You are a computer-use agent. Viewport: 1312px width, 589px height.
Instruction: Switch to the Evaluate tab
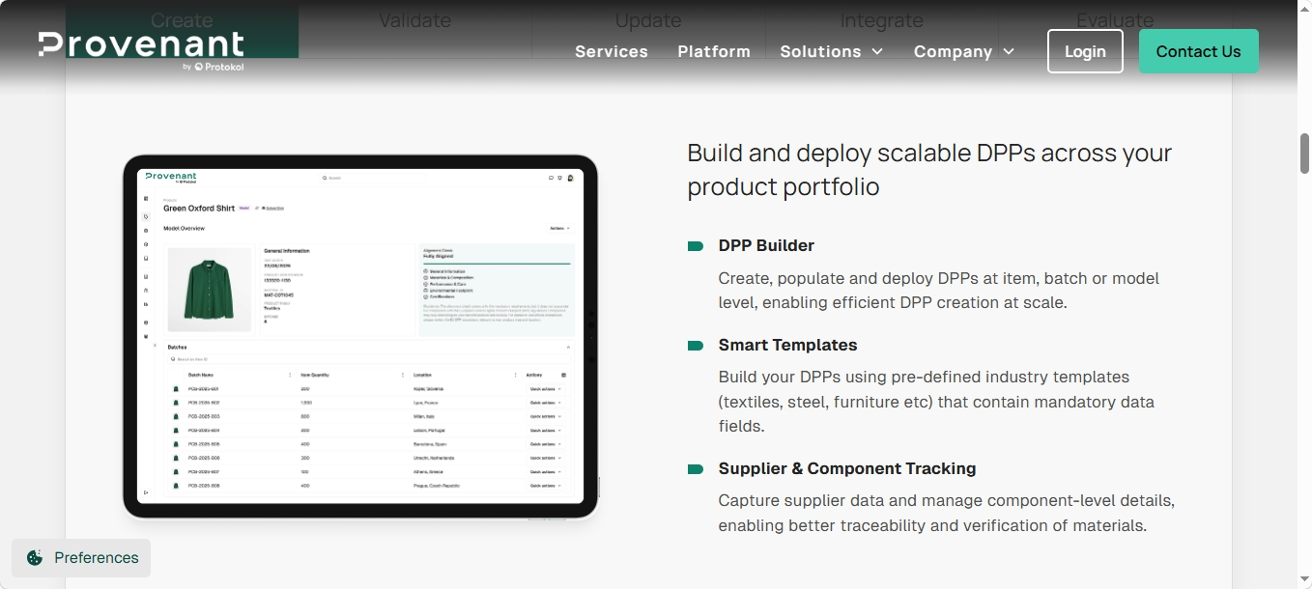(1115, 20)
